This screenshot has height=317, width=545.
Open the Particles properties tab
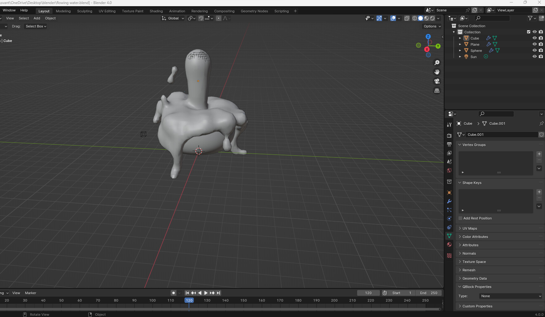tap(449, 210)
